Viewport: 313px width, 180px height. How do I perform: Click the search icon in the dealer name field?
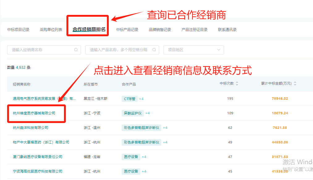coord(75,50)
